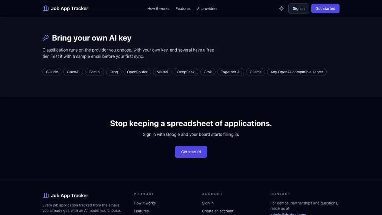
Task: Select the Claude provider chip
Action: click(52, 72)
